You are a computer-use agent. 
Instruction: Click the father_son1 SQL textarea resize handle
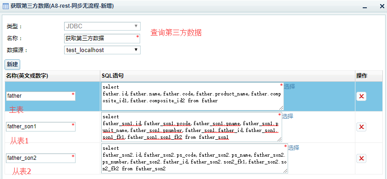point(279,140)
